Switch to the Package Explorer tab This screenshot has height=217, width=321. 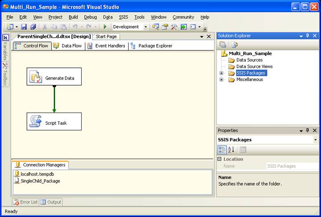point(152,46)
